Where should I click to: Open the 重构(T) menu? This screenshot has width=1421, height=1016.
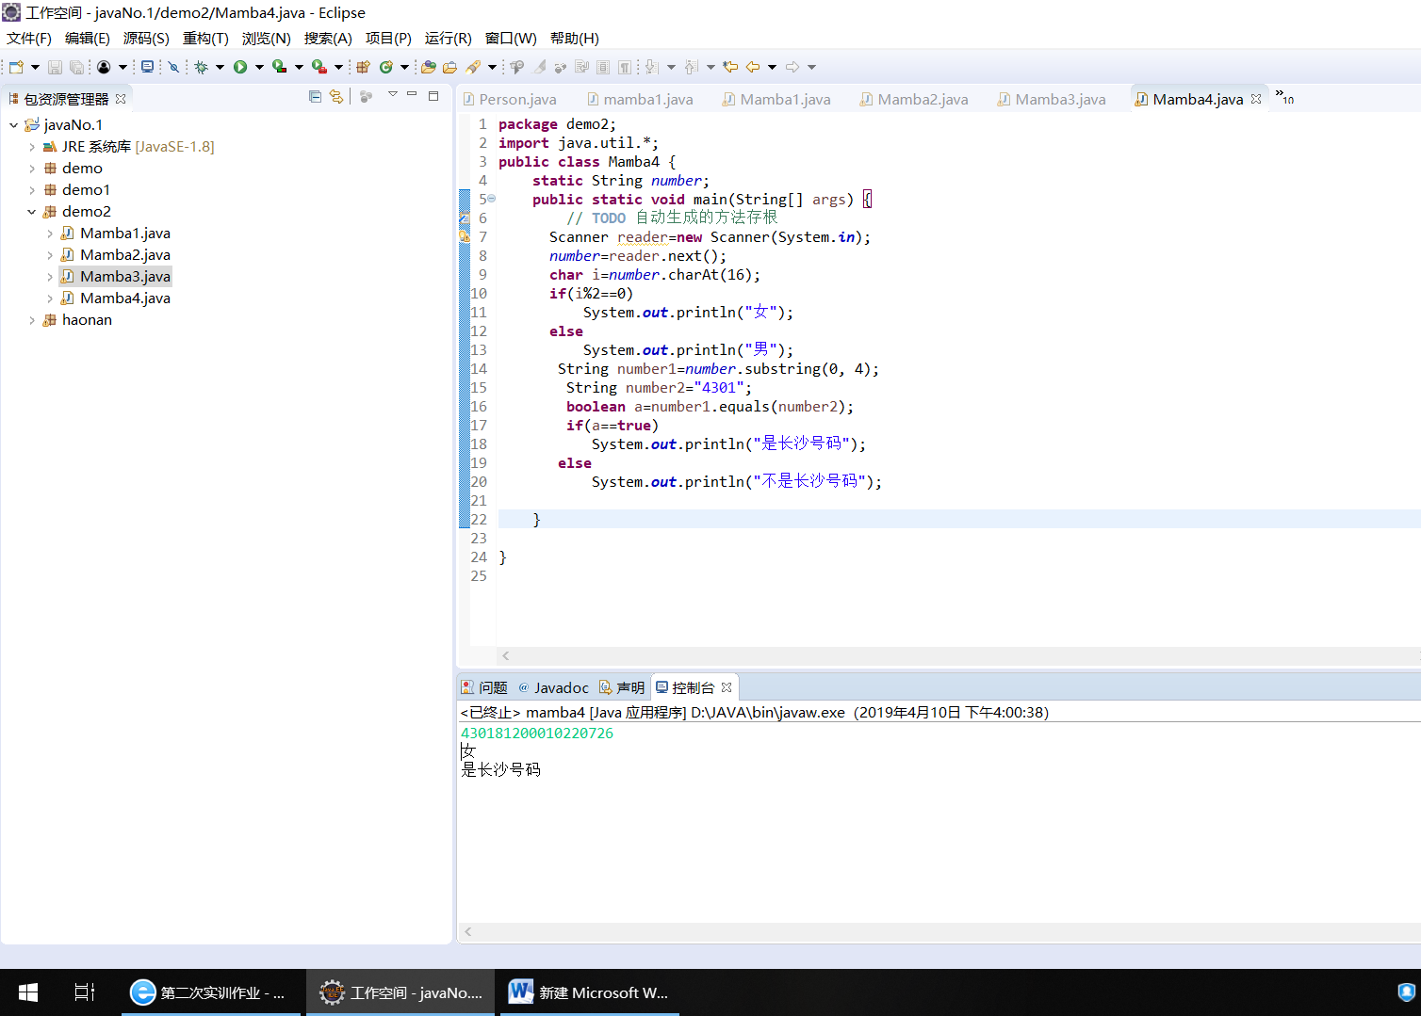coord(205,39)
